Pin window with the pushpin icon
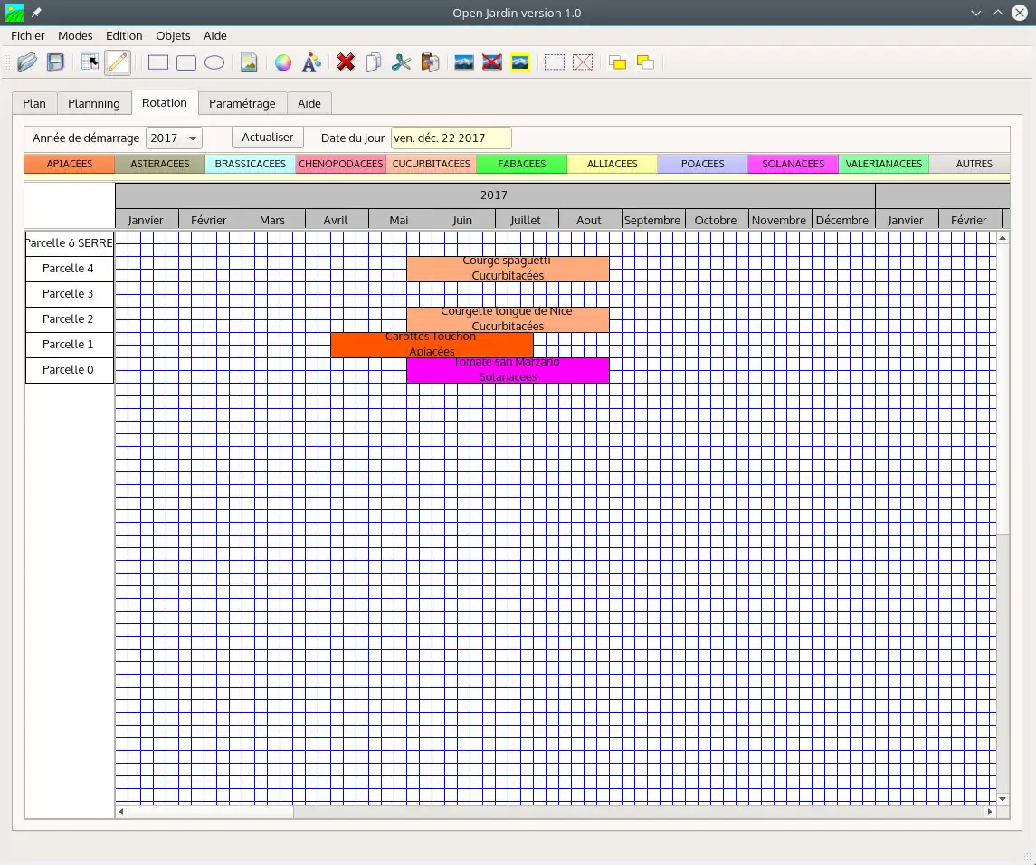The height and width of the screenshot is (865, 1036). 36,13
